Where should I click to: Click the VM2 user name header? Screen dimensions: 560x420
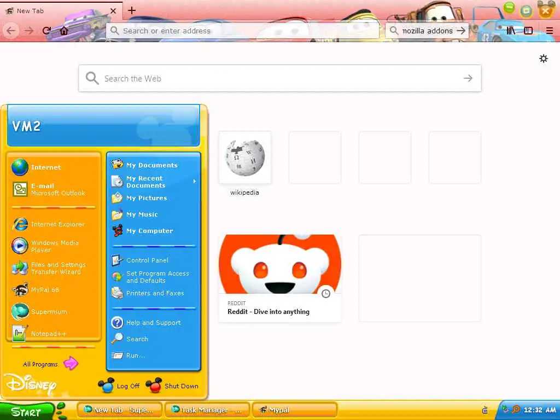click(x=26, y=126)
